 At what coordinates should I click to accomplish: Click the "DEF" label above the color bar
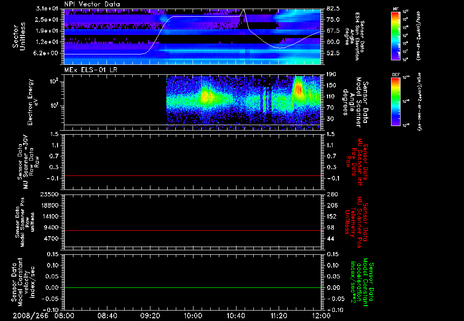[396, 75]
